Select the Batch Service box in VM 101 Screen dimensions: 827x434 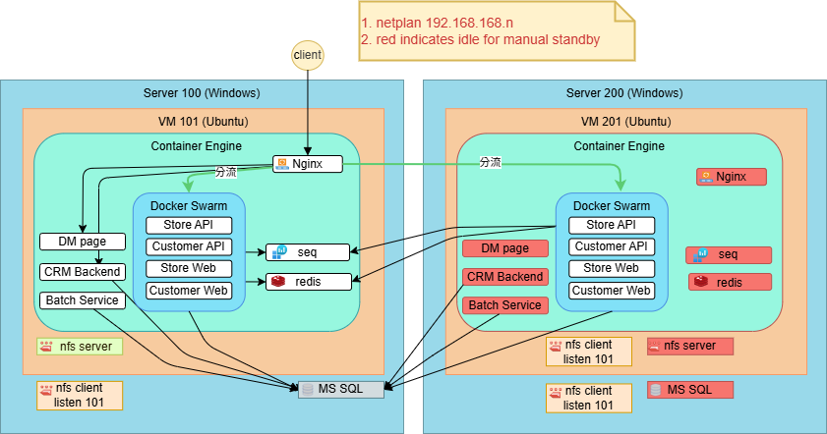82,300
